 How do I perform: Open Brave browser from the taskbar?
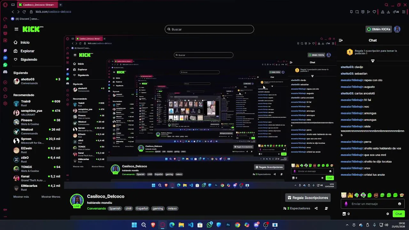(x=153, y=225)
